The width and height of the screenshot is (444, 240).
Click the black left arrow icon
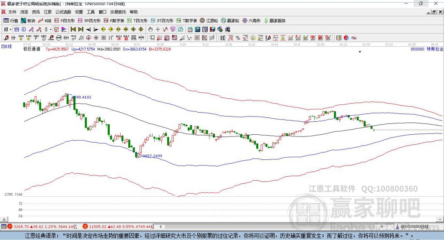88,29
